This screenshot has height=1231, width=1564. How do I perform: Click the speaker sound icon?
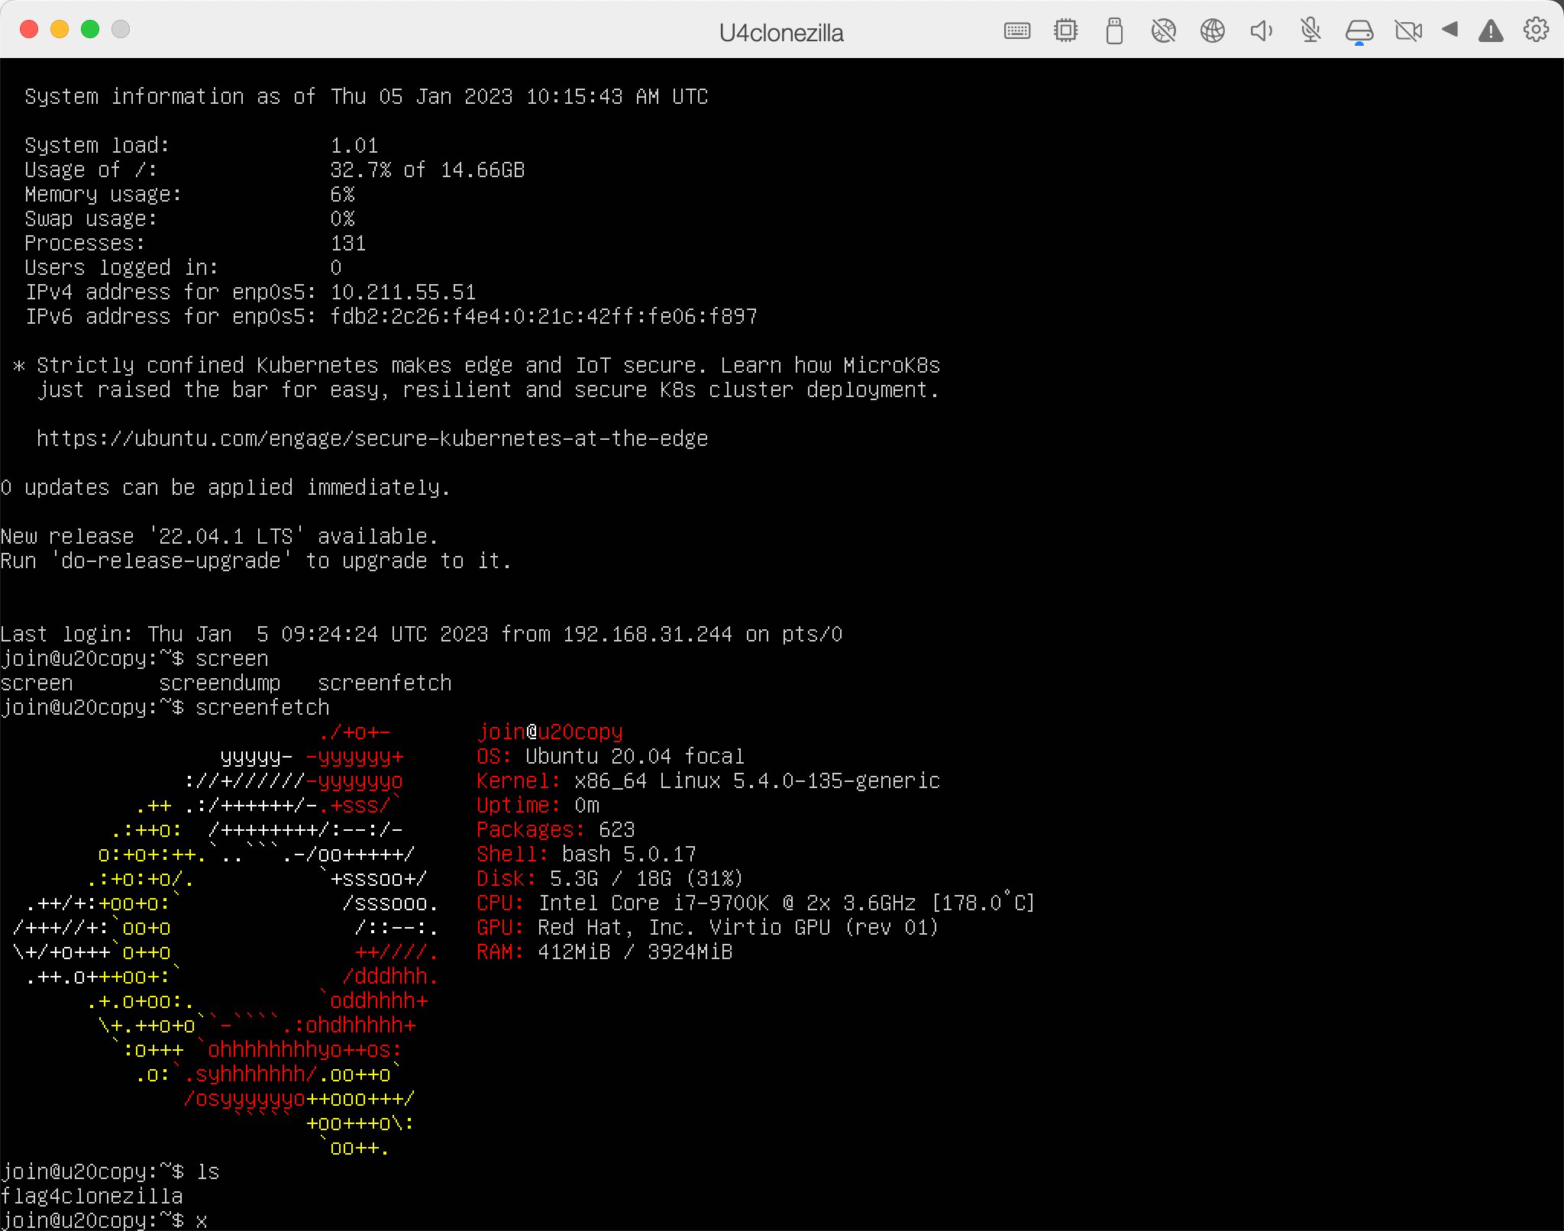(x=1261, y=31)
